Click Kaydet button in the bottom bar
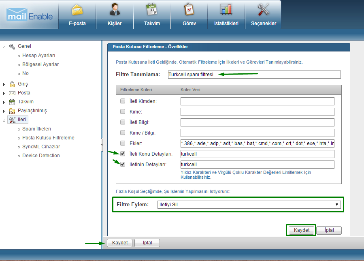Screen dimensions: 364x261 120,243
